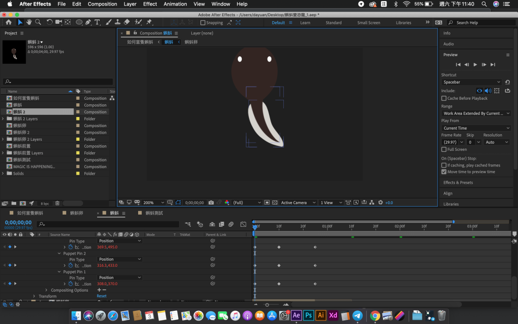Switch to Learn workspace
Screen dimensions: 518x324
pos(305,23)
